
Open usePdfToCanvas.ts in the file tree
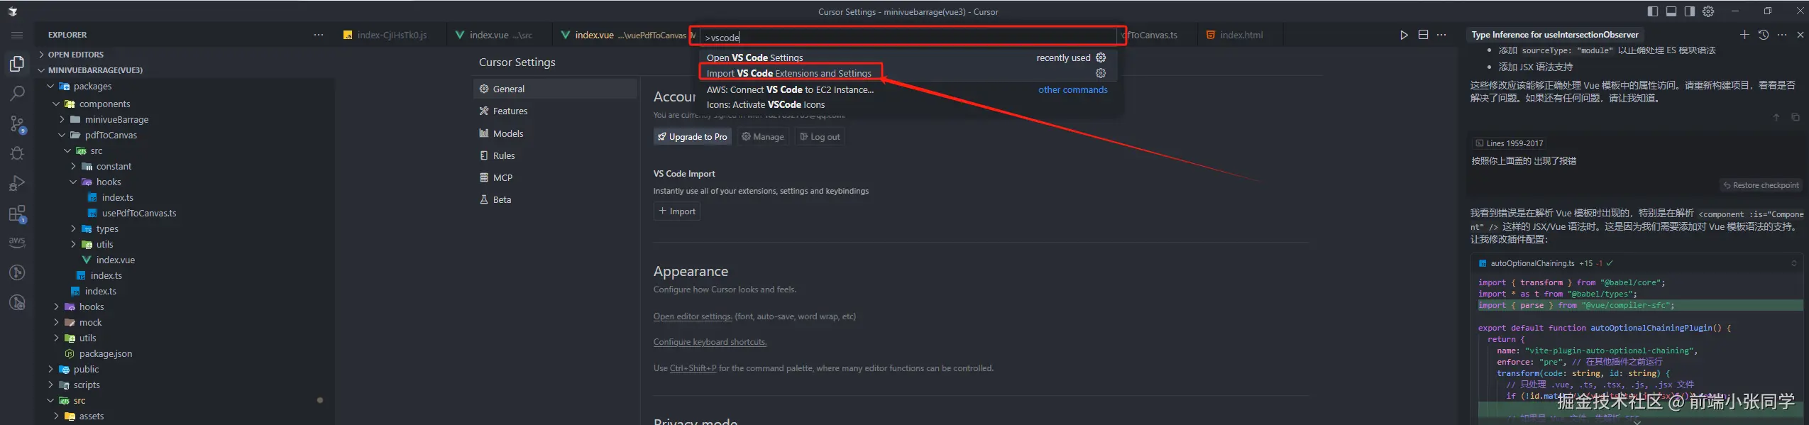(185, 213)
